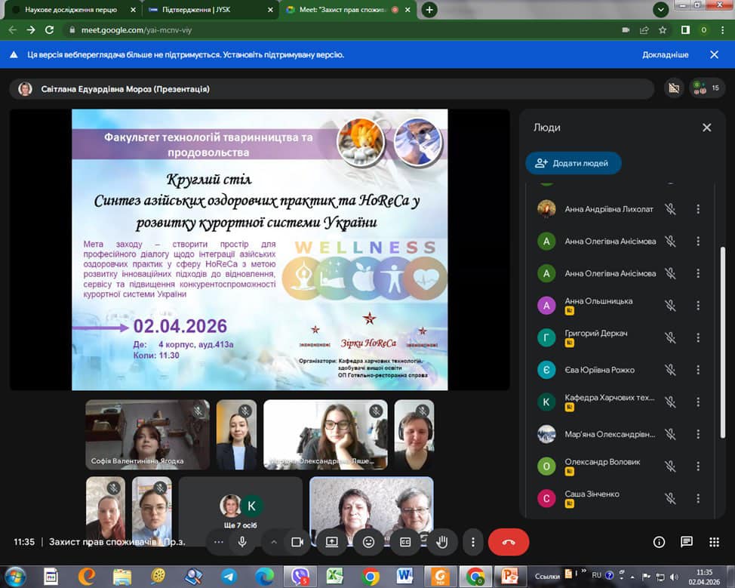Open the emoji reactions picker

(369, 541)
